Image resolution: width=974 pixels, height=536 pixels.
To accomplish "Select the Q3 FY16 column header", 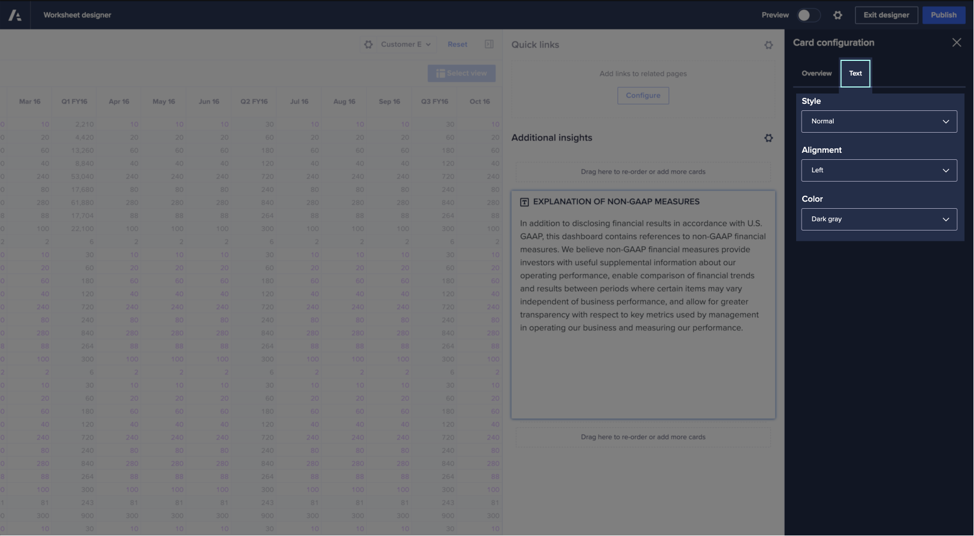I will pos(435,102).
